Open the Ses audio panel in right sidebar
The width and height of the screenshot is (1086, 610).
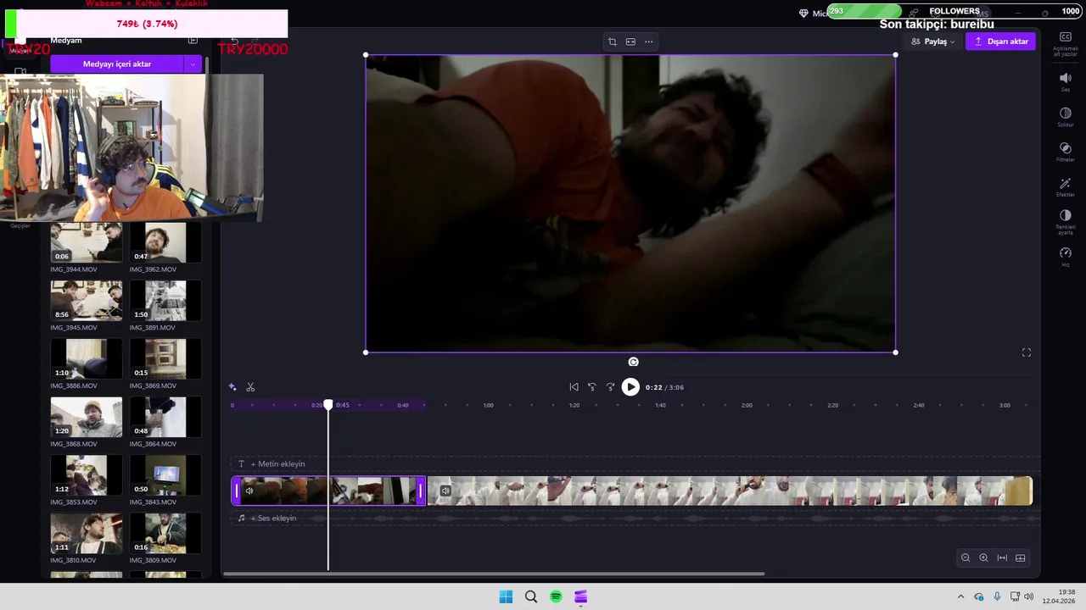tap(1065, 81)
